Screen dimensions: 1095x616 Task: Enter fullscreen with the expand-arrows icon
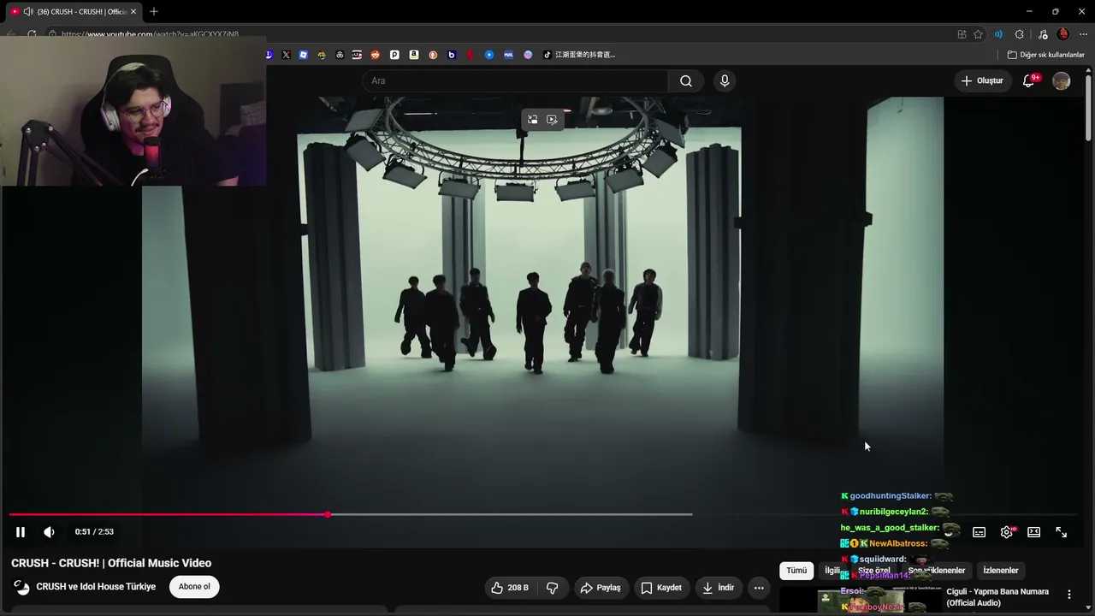coord(1061,532)
